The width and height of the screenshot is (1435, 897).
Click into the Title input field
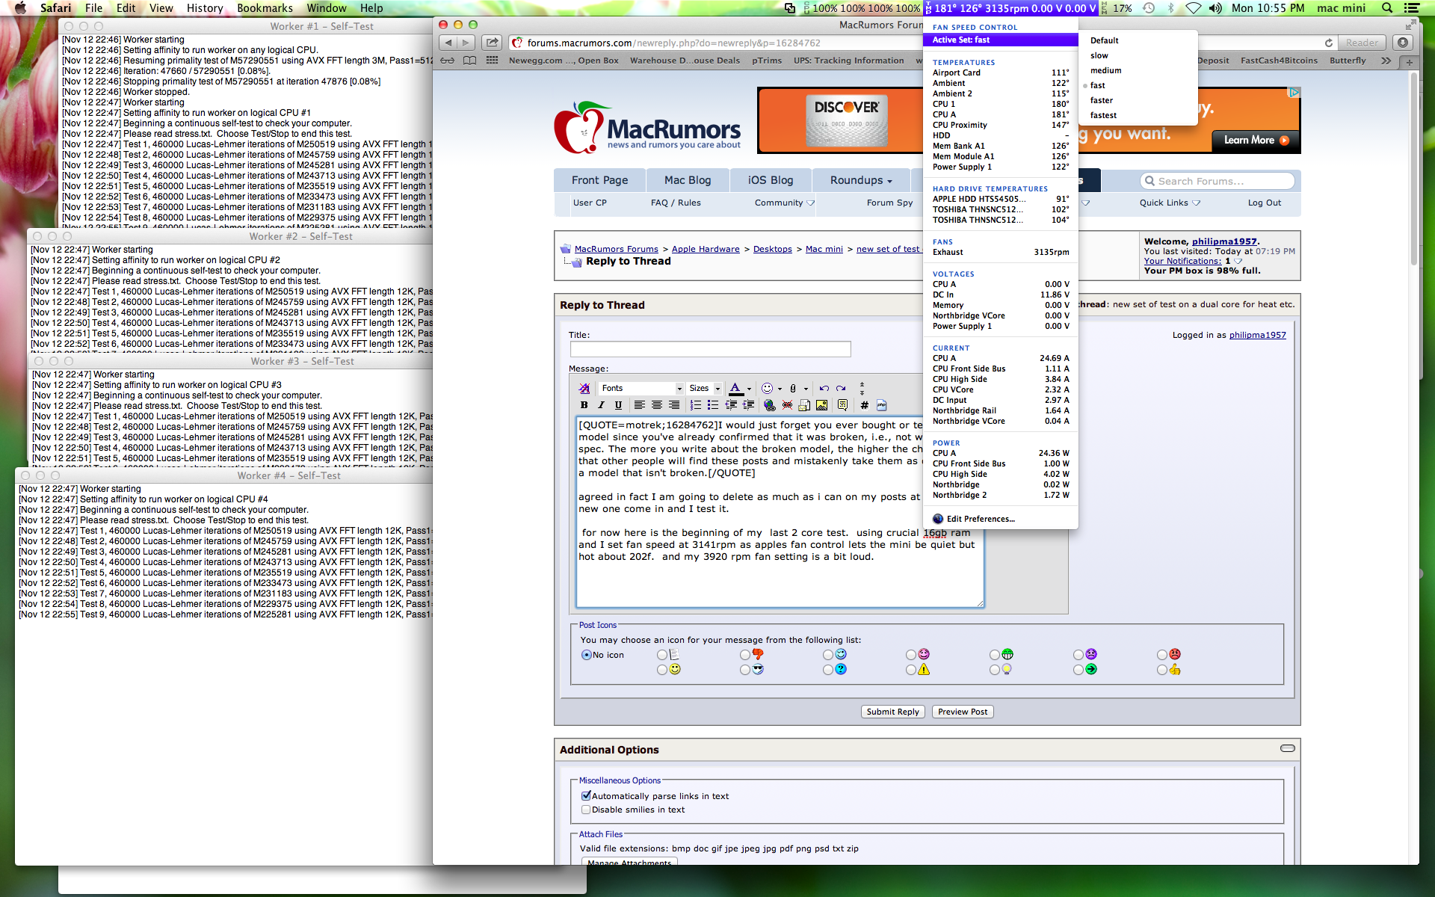tap(710, 349)
